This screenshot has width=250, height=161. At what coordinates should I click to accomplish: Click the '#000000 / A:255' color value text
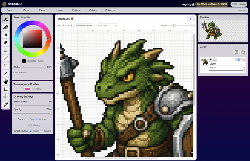click(35, 61)
